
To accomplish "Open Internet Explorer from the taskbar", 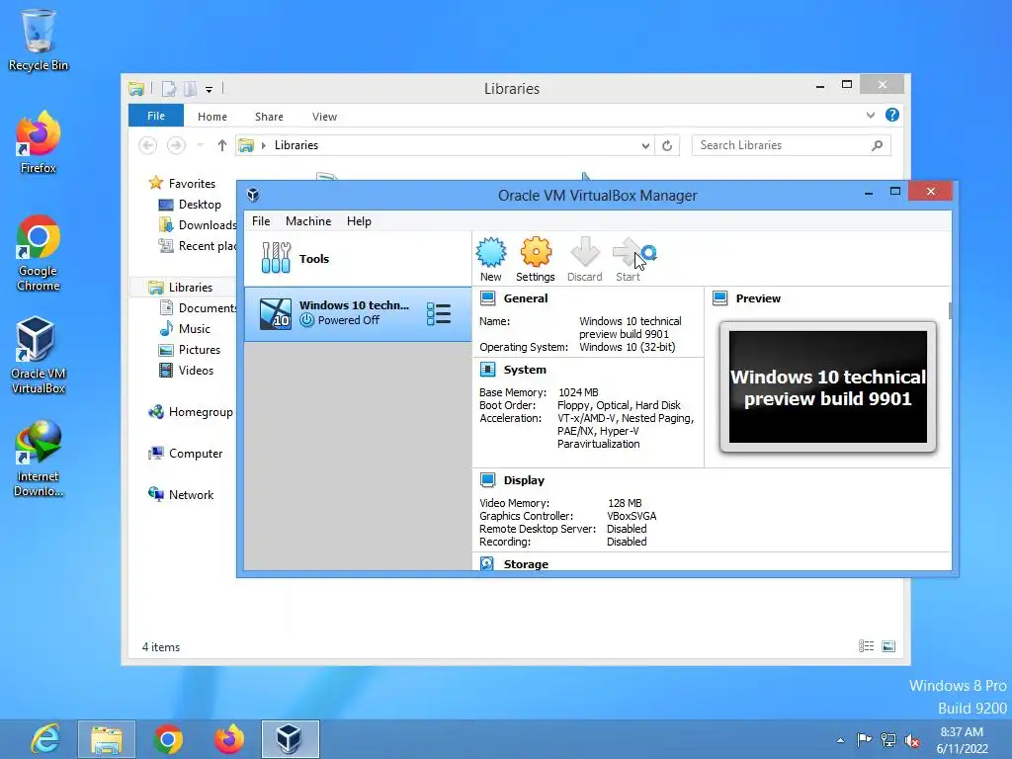I will click(x=45, y=739).
